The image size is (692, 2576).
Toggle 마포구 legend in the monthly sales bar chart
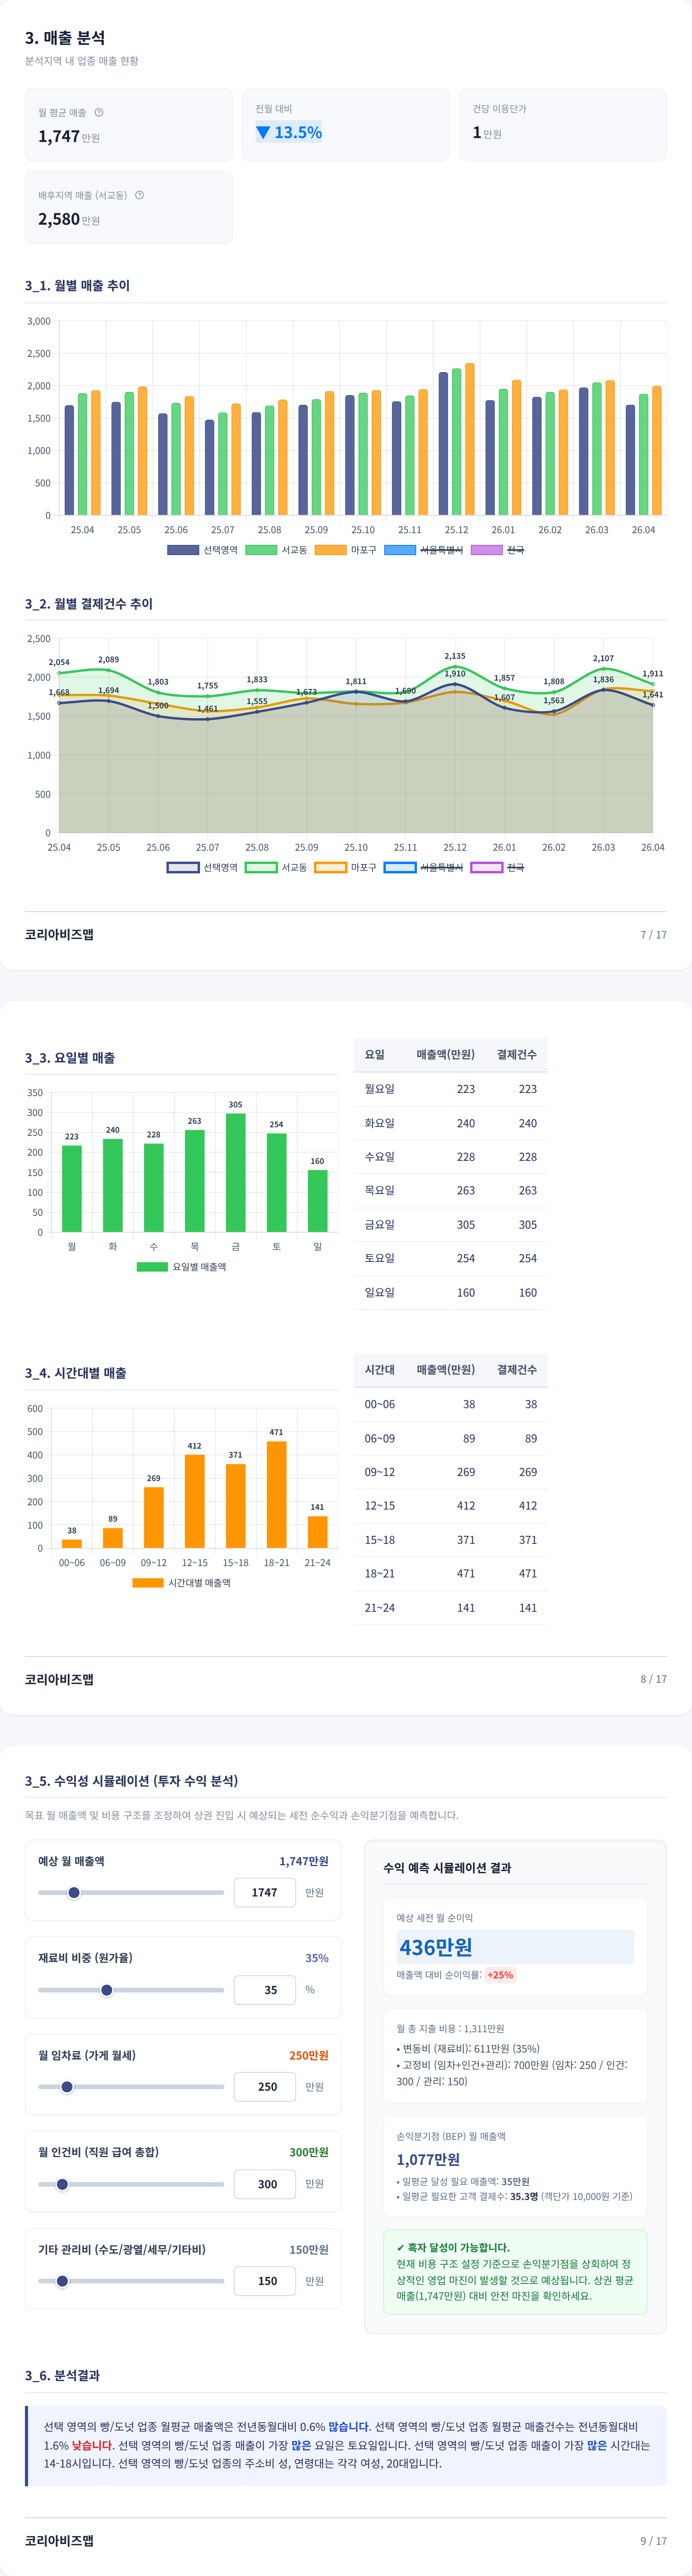coord(346,550)
